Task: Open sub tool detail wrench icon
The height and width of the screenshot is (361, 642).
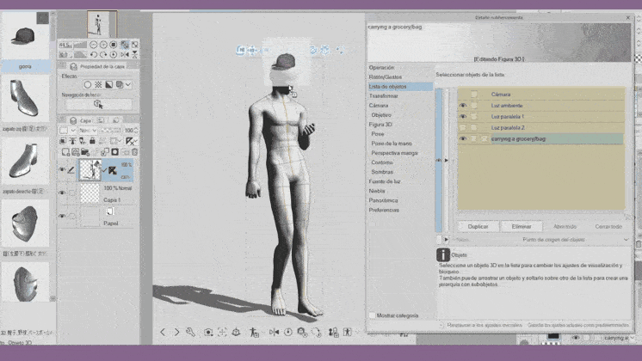Action: click(190, 332)
